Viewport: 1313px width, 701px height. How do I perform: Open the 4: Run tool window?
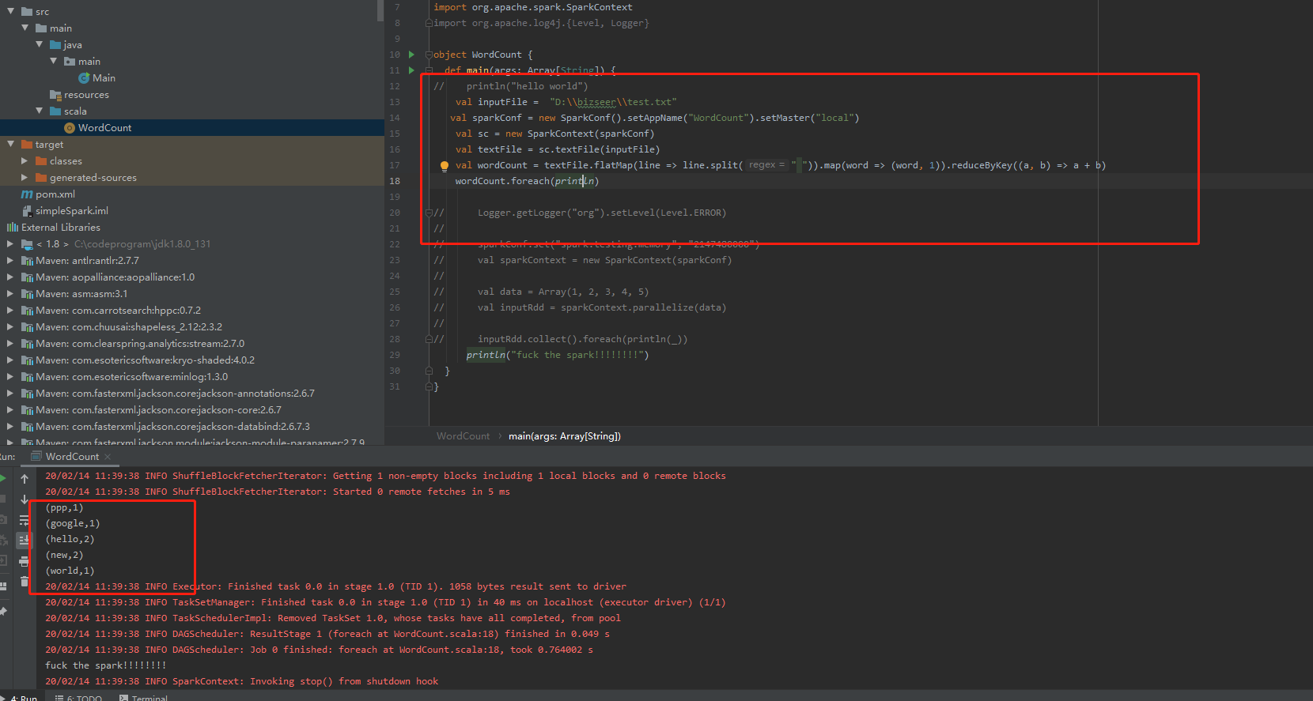click(19, 698)
